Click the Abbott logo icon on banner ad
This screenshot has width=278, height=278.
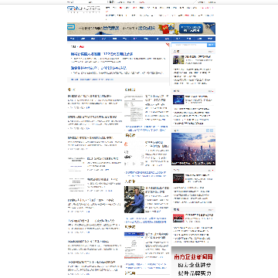pos(71,26)
